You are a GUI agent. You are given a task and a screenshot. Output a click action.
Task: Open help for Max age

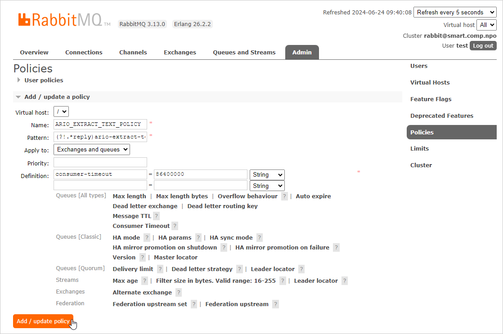click(144, 281)
